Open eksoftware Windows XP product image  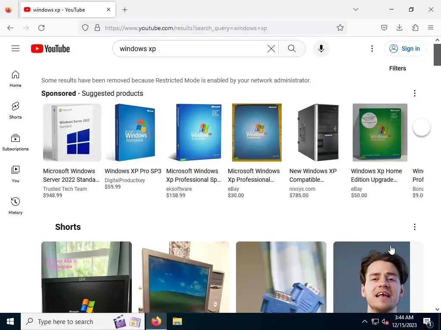195,132
